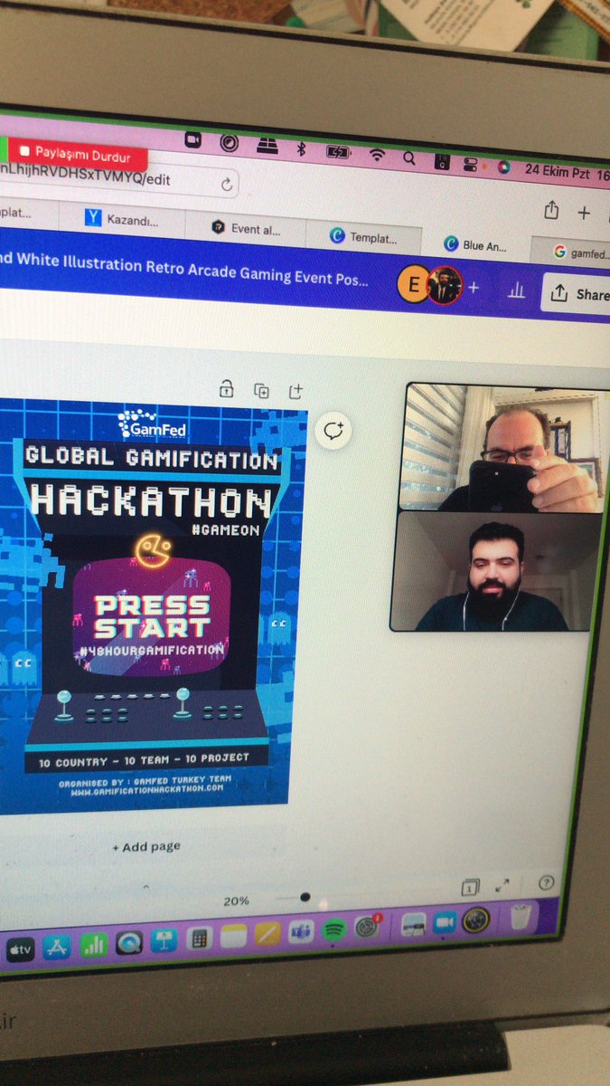The height and width of the screenshot is (1086, 610).
Task: Open a new browser tab with plus
Action: point(584,213)
